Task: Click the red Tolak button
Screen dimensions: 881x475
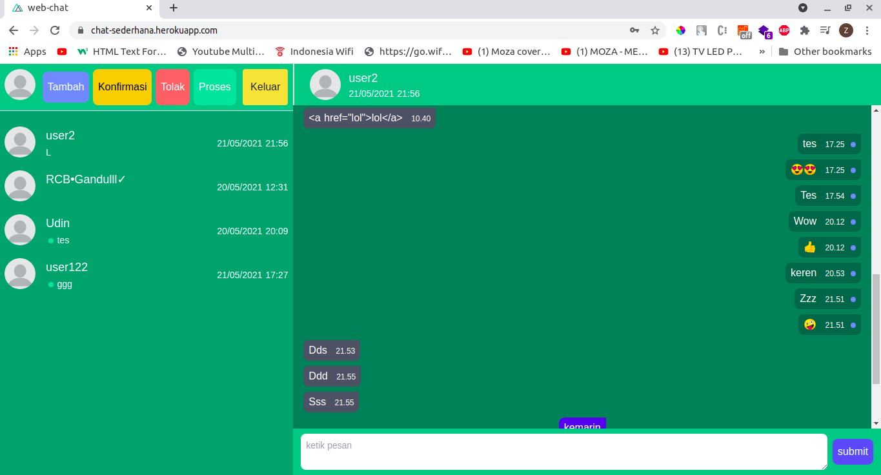Action: coord(173,86)
